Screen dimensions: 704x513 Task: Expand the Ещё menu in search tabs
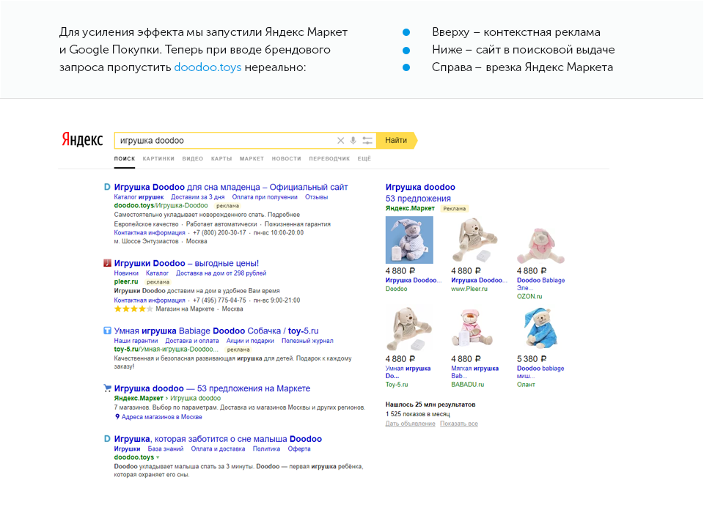pyautogui.click(x=364, y=158)
